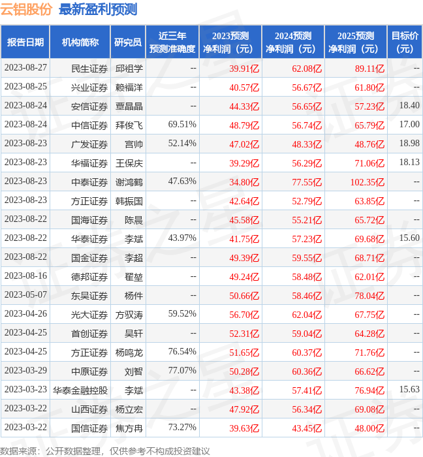The image size is (423, 457).
Task: Click accuracy value 76.54%
Action: click(x=182, y=352)
